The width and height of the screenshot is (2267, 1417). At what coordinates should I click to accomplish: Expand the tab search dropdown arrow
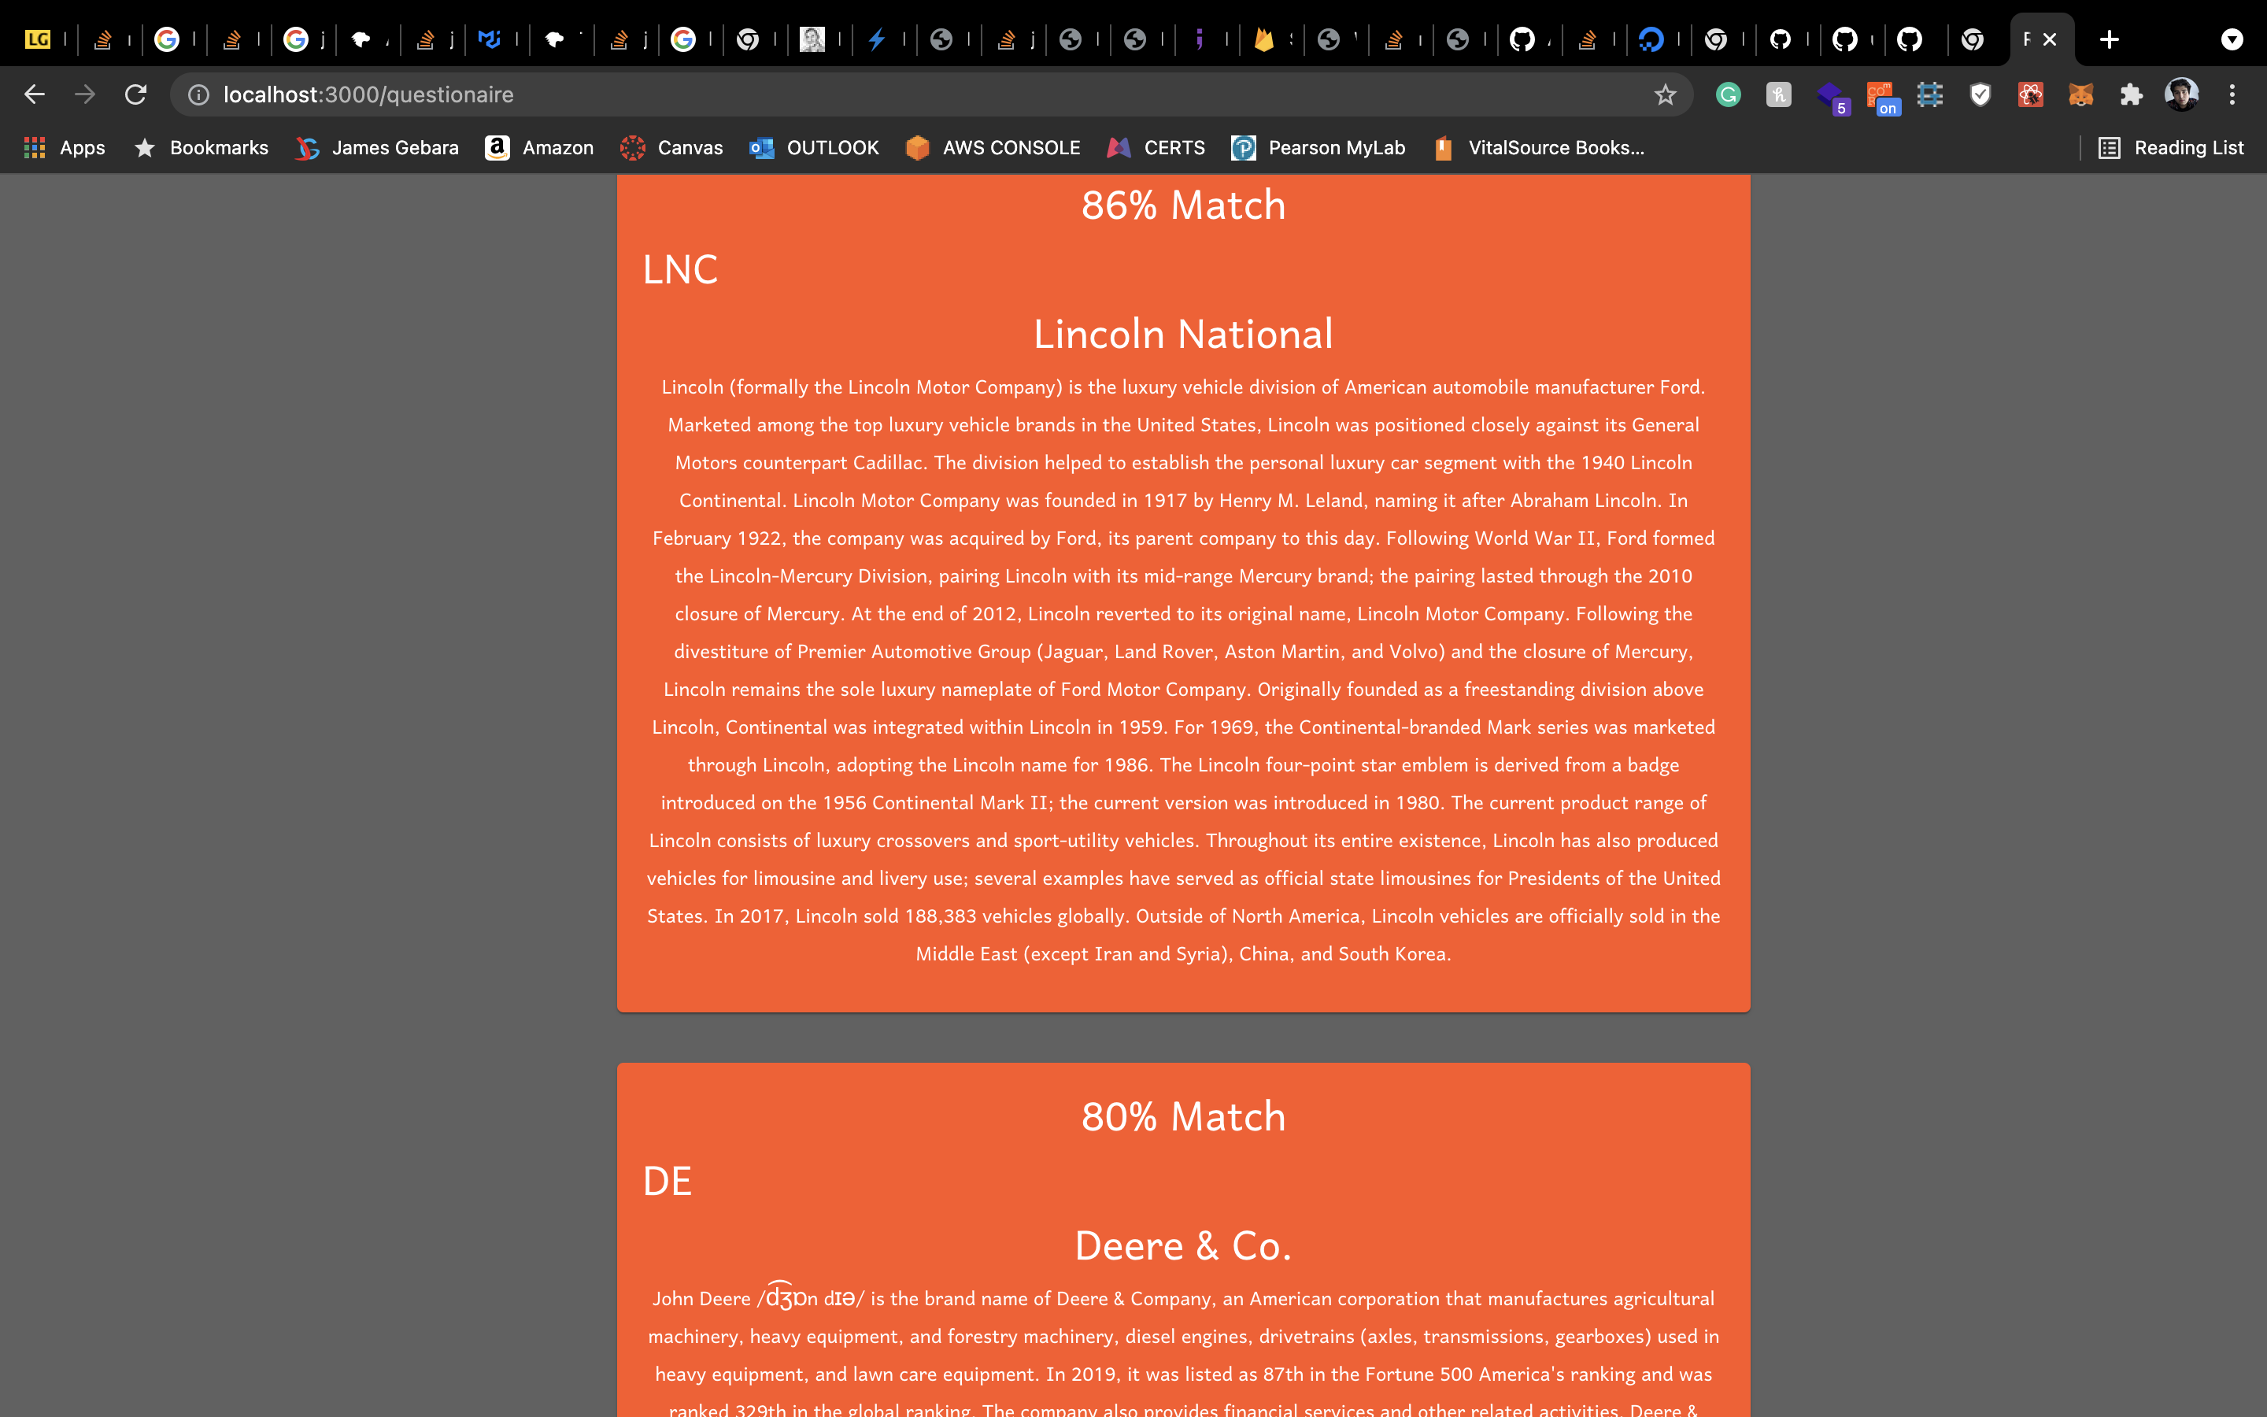point(2232,39)
